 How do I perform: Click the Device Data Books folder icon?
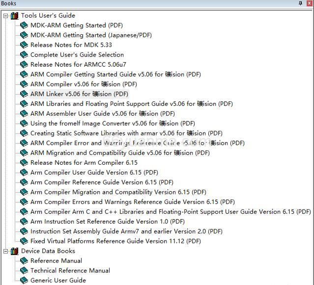coord(14,251)
